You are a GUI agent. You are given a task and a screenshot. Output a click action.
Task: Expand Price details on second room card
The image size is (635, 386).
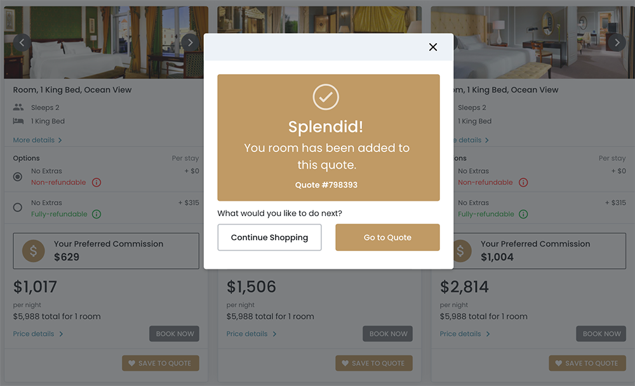pos(251,334)
